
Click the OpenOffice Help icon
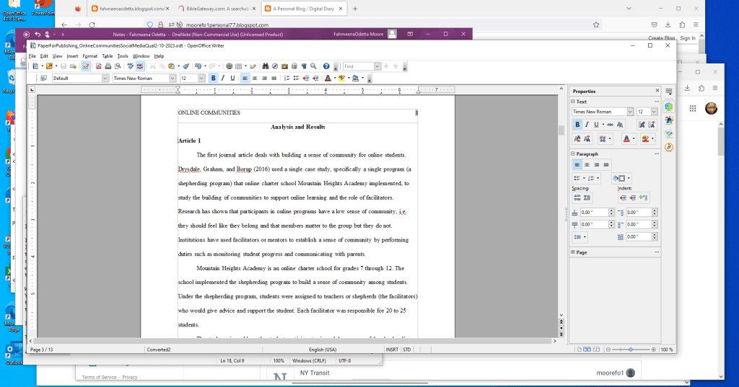(326, 66)
